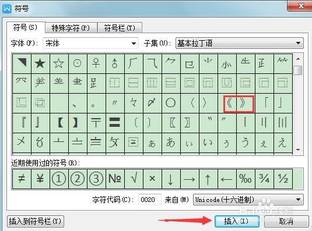Choose recent circled number ②
This screenshot has width=312, height=231.
coord(78,179)
